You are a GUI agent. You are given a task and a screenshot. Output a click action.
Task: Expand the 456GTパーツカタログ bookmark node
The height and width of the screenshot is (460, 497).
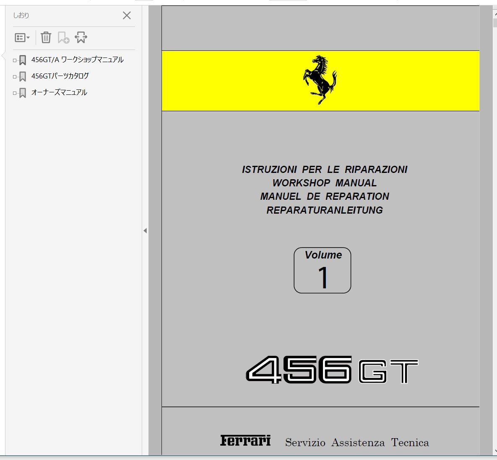15,77
